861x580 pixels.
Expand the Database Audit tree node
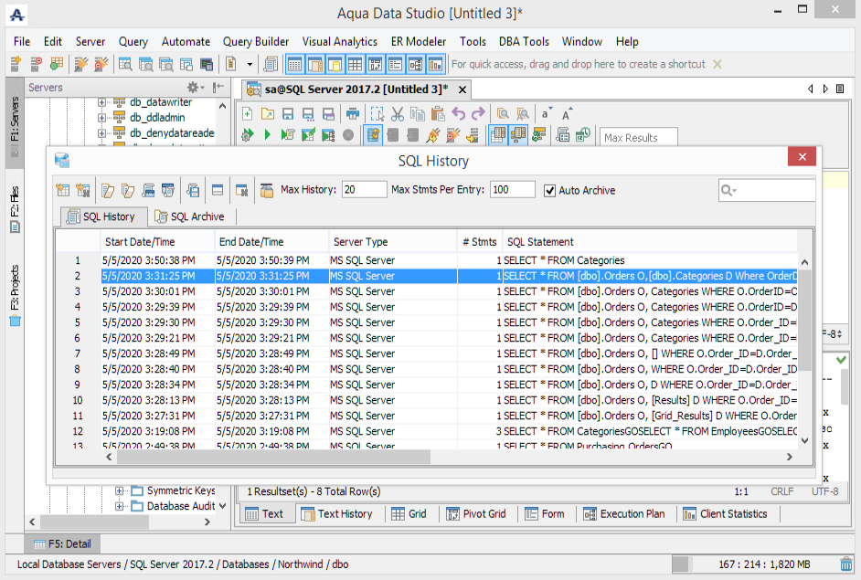point(120,506)
